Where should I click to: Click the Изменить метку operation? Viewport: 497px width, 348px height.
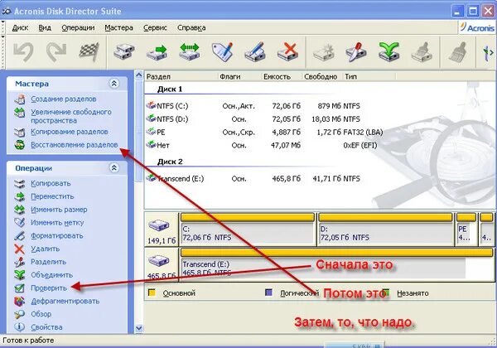tap(57, 223)
